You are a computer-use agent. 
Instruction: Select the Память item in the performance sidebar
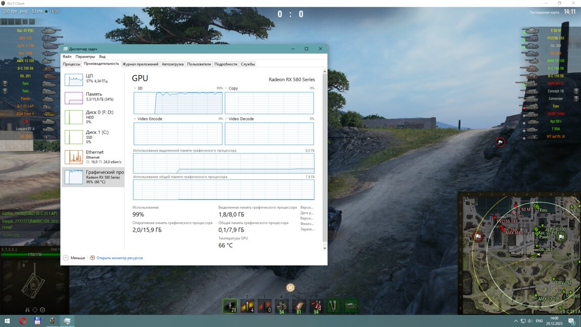(93, 97)
